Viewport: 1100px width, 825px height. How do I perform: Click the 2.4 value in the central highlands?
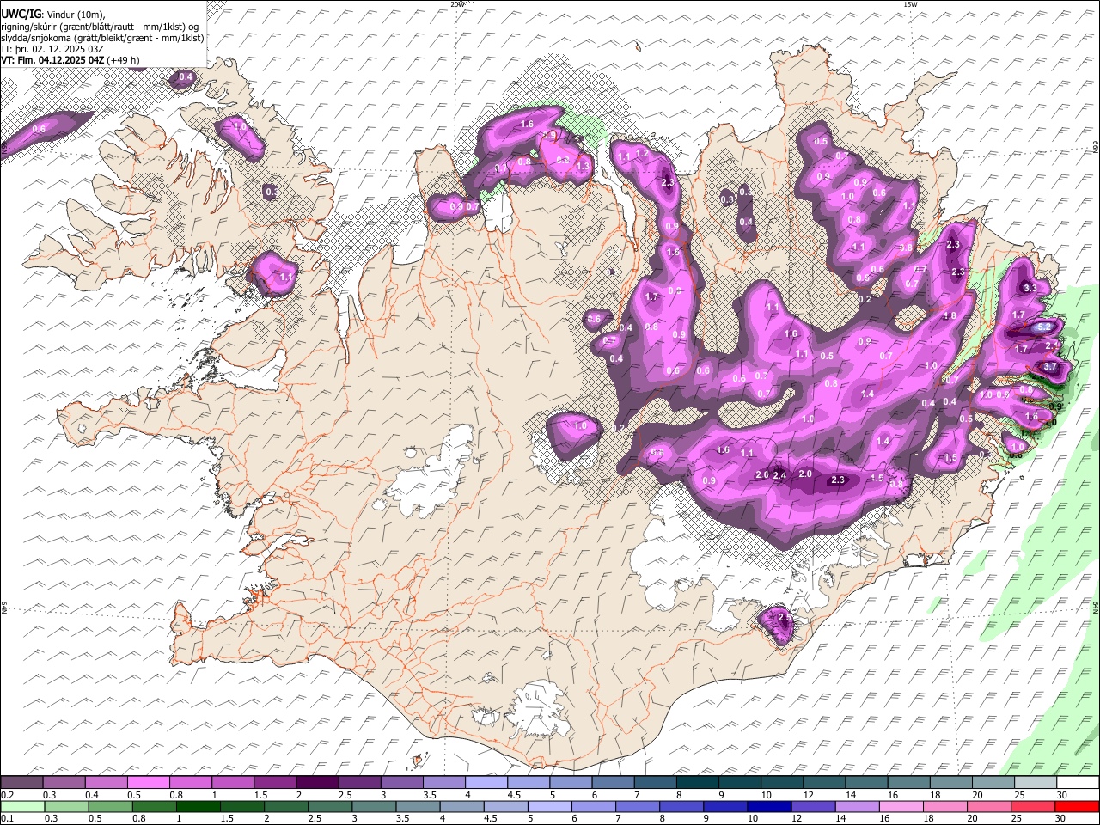pos(779,475)
